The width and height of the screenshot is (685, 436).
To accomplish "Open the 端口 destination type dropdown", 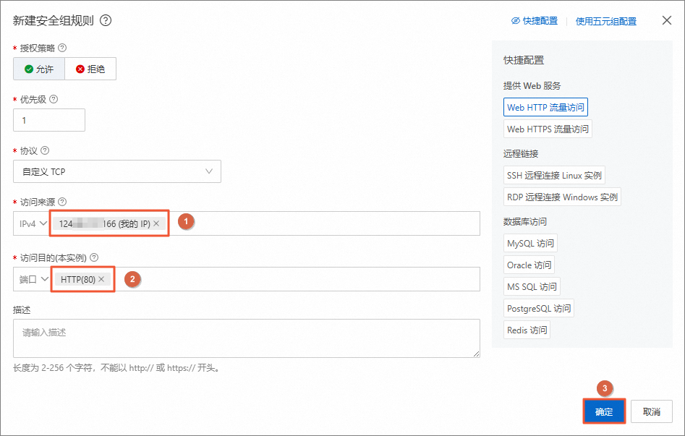I will pos(33,278).
